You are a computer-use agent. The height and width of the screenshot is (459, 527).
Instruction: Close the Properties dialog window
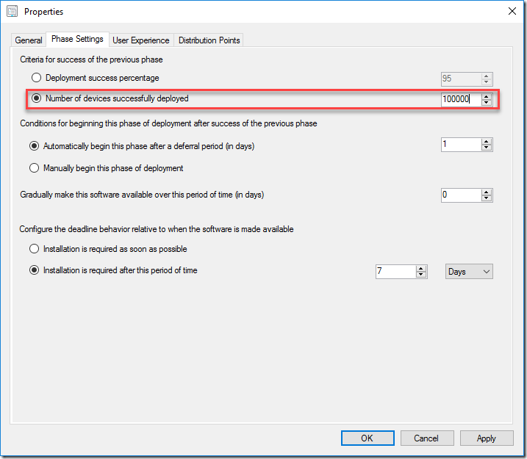(512, 12)
